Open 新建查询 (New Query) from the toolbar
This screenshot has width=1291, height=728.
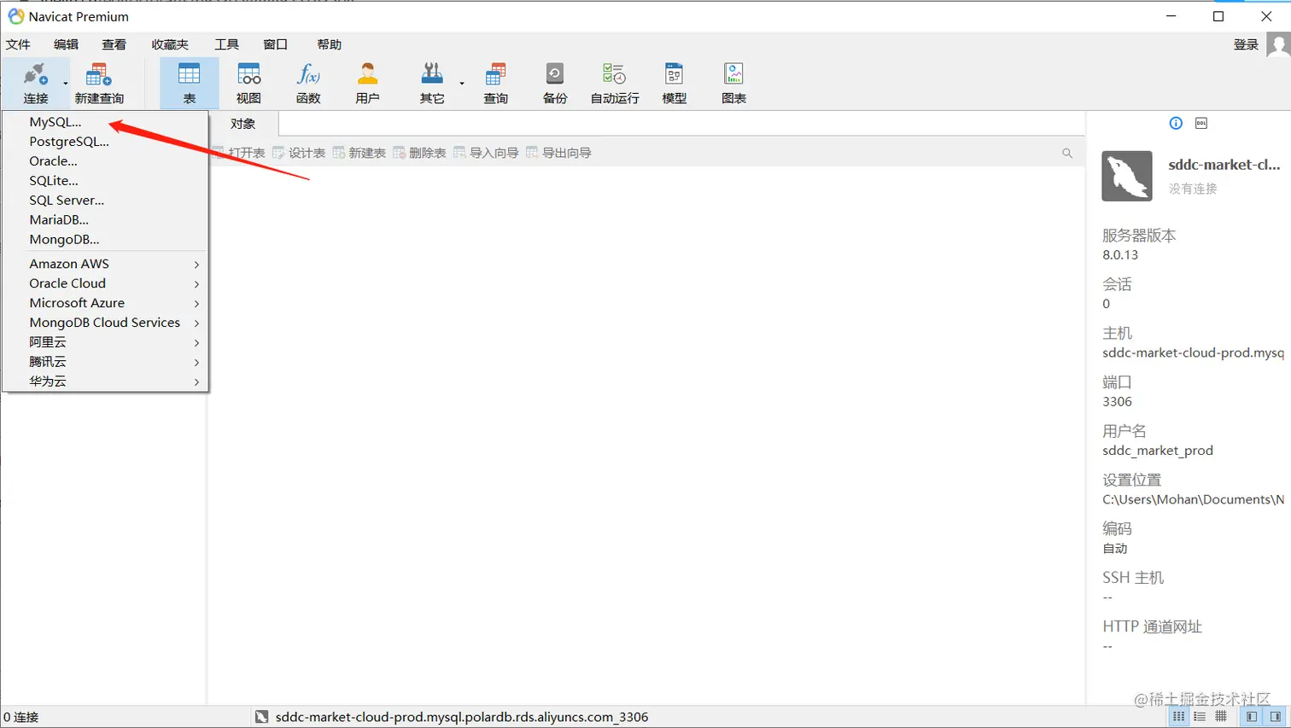(99, 83)
